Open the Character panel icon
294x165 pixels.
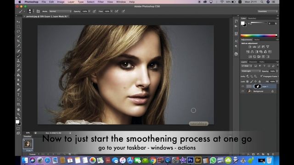(236, 41)
